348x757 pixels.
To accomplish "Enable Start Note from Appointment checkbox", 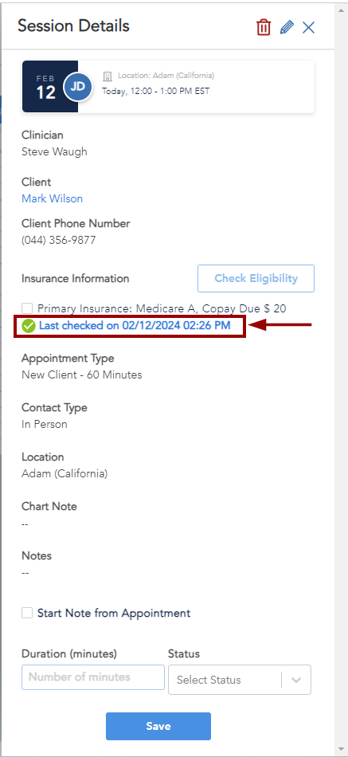I will click(28, 613).
